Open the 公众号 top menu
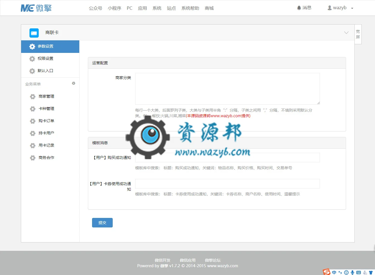Screen dimensions: 375x275 tap(95, 8)
